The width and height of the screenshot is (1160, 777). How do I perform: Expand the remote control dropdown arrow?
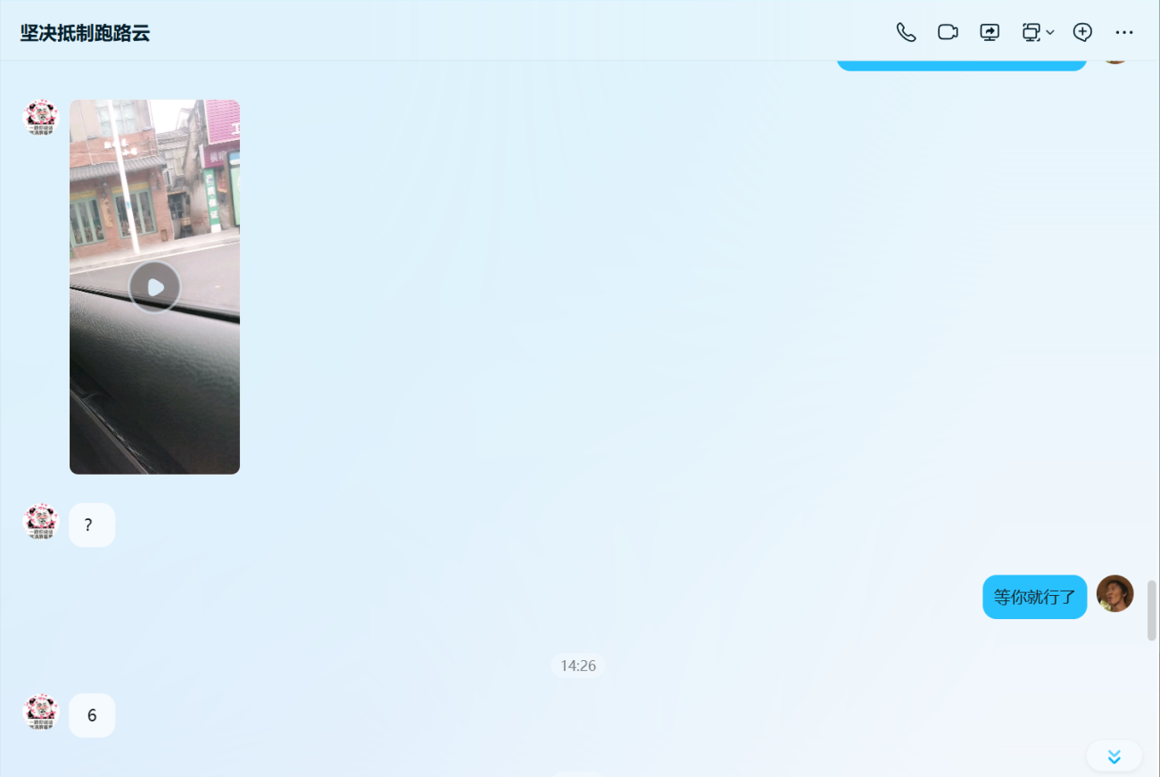coord(1050,33)
